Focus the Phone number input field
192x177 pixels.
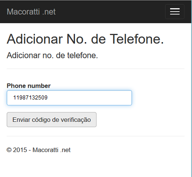69,98
